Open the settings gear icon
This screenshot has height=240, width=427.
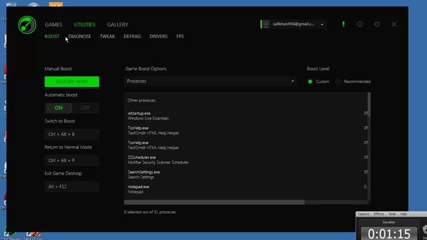pos(377,24)
